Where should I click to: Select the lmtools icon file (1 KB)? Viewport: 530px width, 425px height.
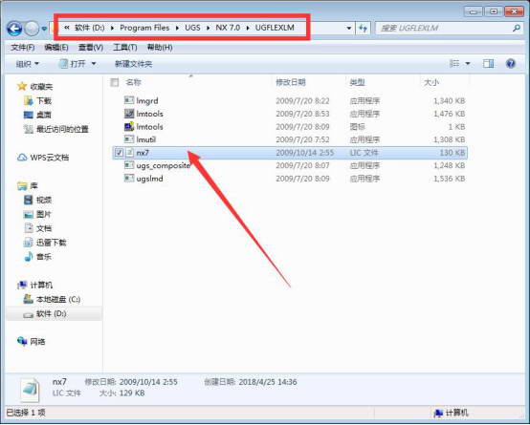(144, 127)
